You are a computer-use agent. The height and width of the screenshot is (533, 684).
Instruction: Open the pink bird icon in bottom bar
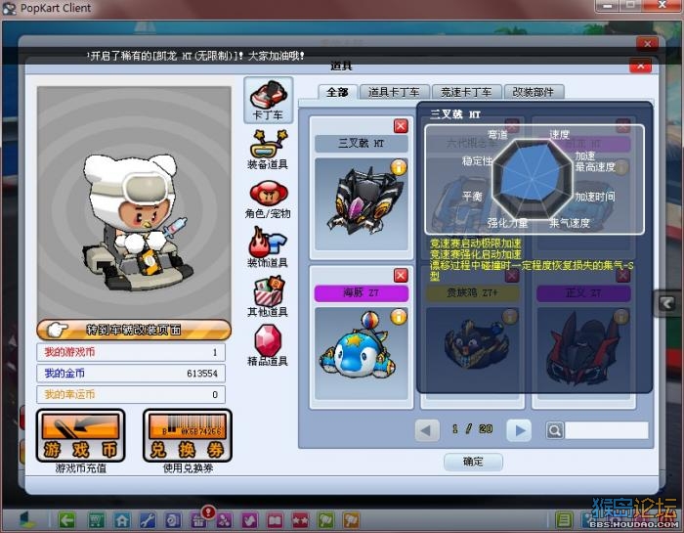tap(249, 520)
